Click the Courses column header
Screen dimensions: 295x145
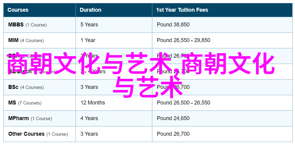point(18,10)
